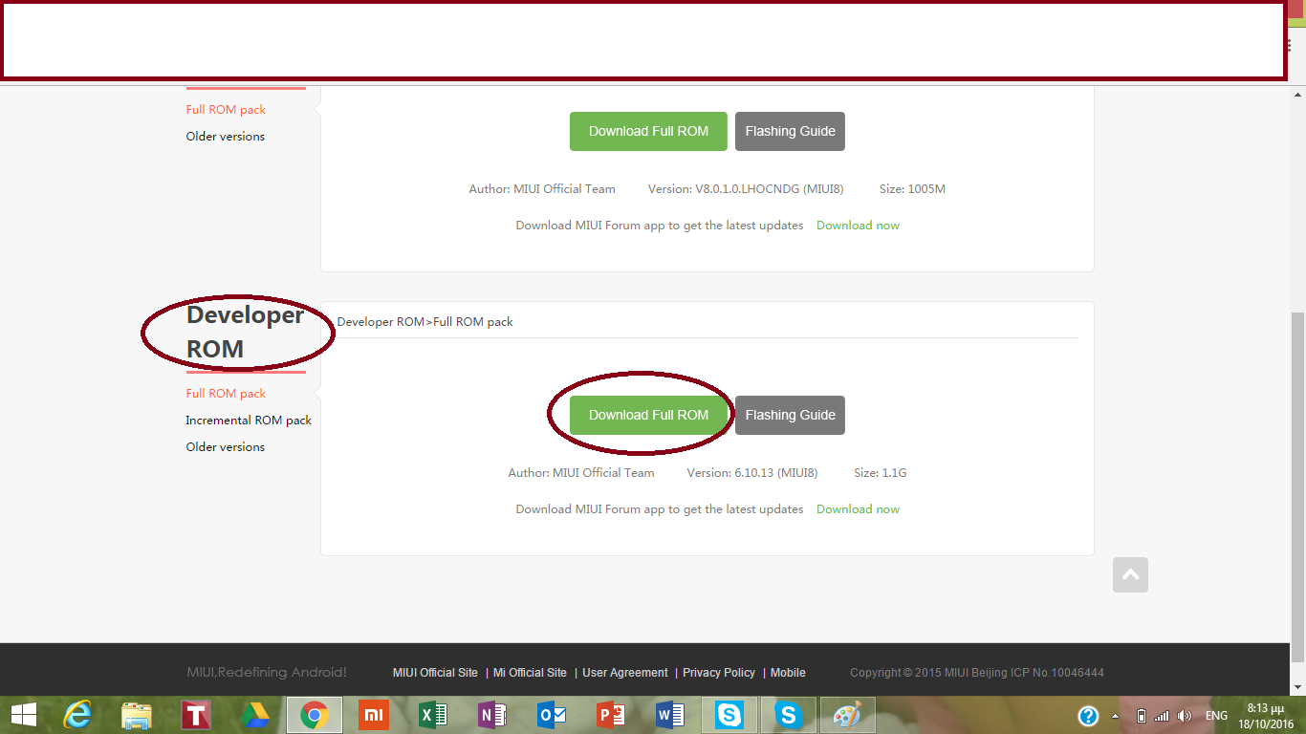1306x734 pixels.
Task: Launch Internet Explorer from the taskbar
Action: click(76, 715)
